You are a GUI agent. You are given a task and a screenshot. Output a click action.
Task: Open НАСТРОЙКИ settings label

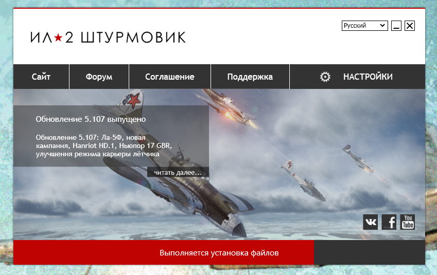point(368,77)
